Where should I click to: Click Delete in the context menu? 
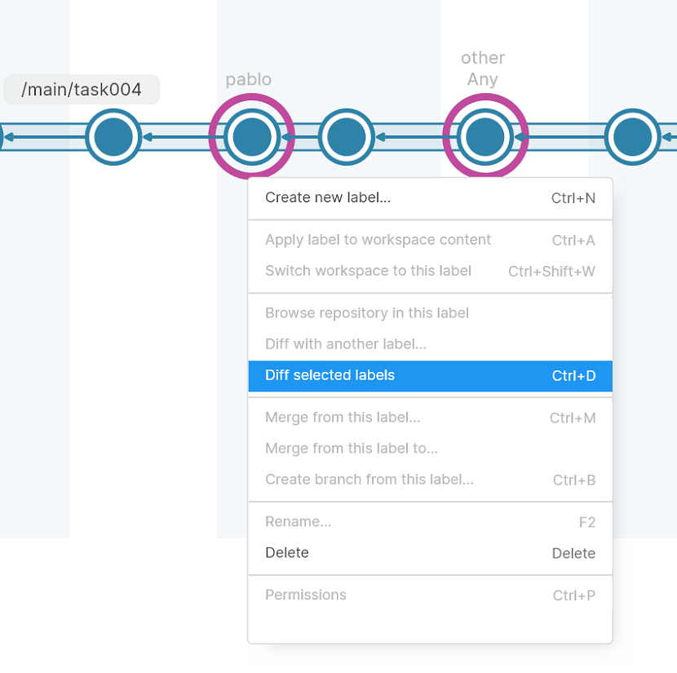[x=286, y=552]
